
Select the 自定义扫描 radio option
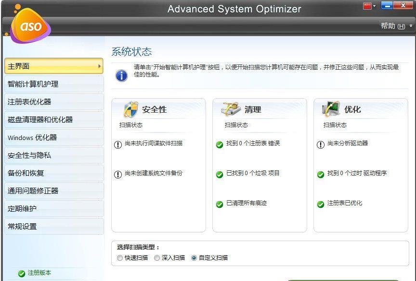pos(194,258)
